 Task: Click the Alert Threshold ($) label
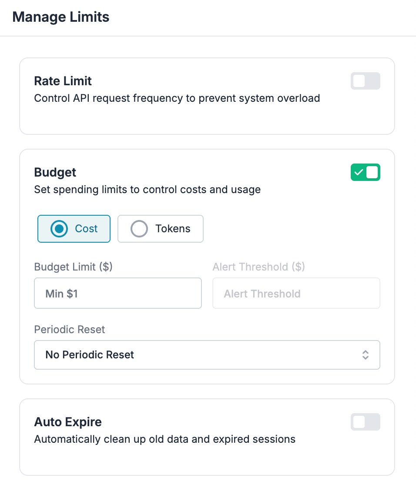point(258,267)
